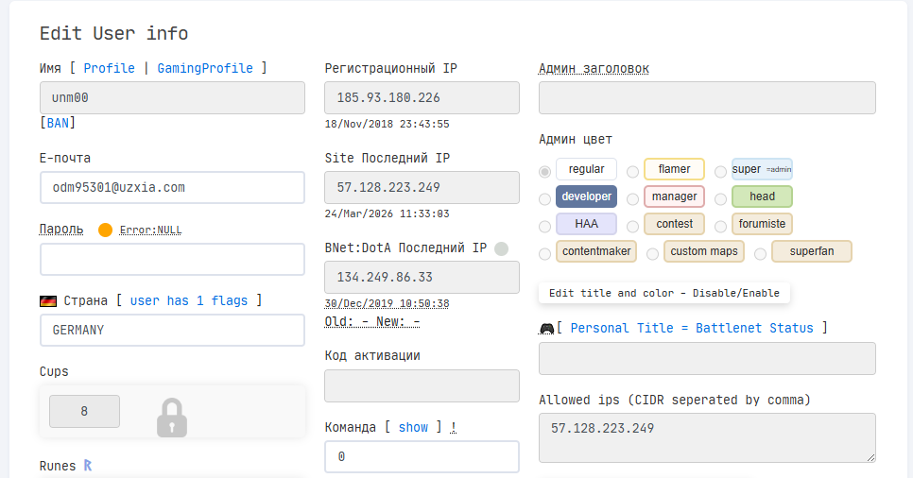Click the Имя field containing unm00
This screenshot has width=913, height=478.
[x=172, y=98]
